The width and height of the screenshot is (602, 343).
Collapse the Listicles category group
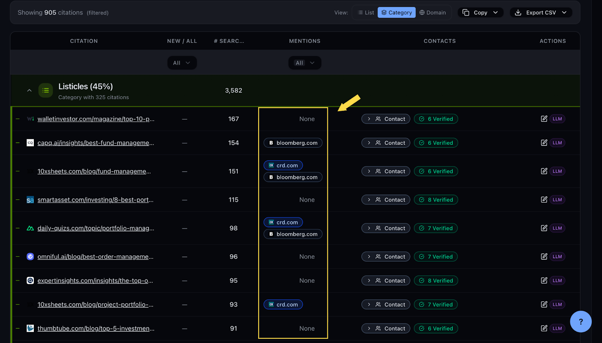tap(29, 91)
